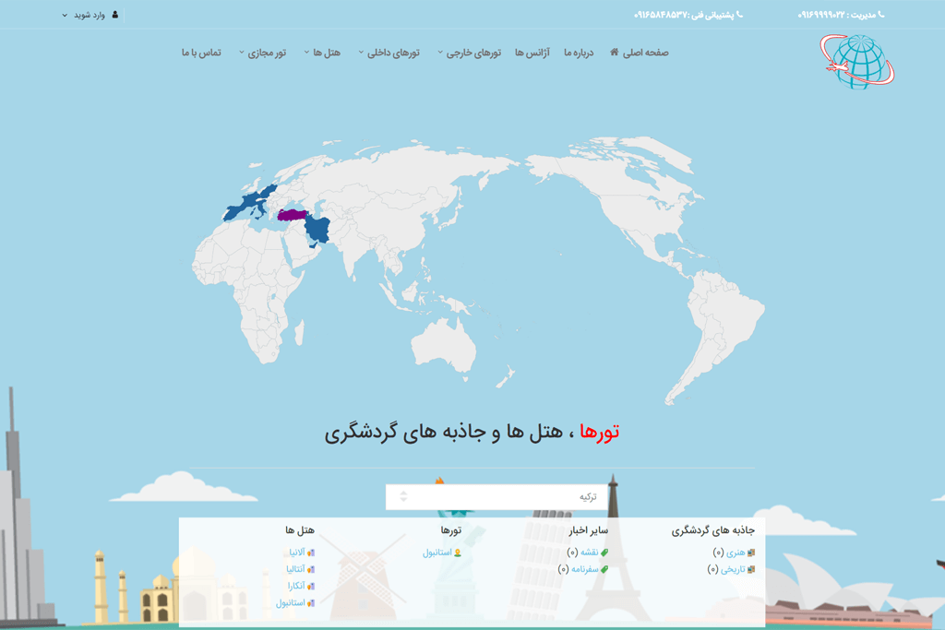Click the phone icon beside پشتیبانی فنی
The image size is (945, 630).
coord(740,15)
